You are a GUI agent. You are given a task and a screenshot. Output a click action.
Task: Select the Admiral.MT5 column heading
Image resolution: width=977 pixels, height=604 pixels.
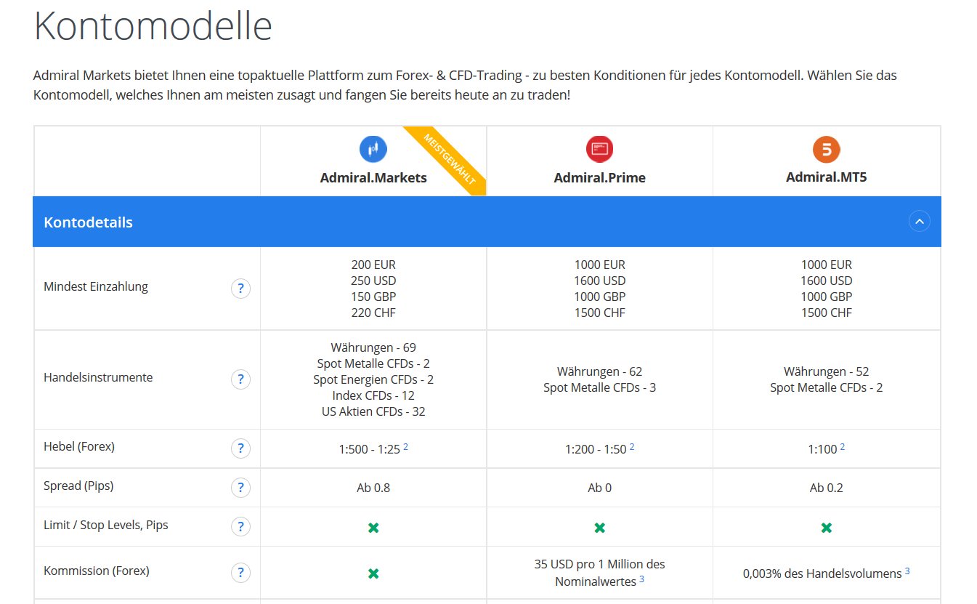click(x=826, y=177)
